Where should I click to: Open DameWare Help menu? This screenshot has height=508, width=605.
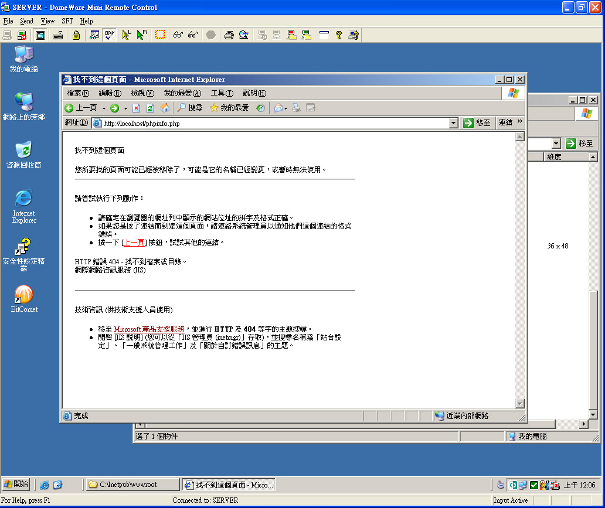(86, 21)
